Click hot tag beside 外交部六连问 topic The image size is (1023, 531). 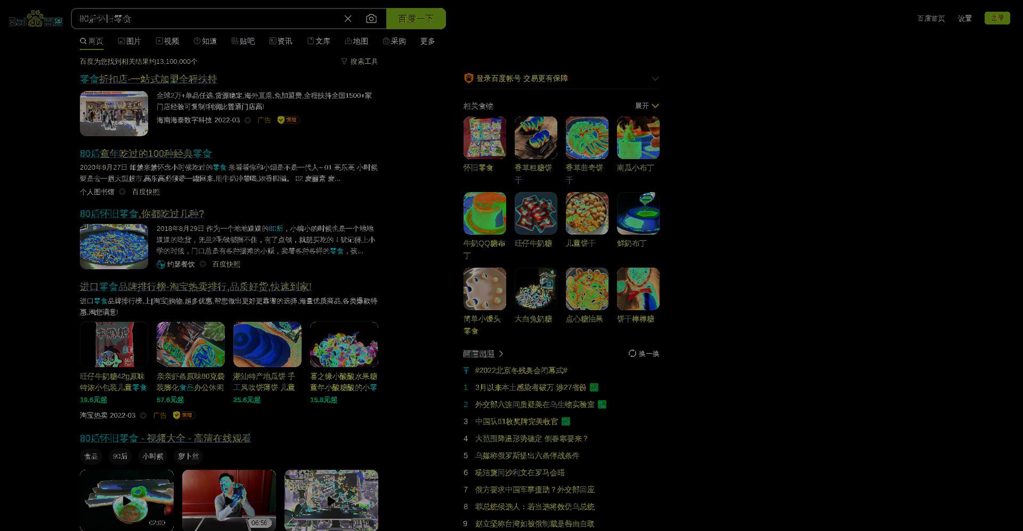[602, 404]
